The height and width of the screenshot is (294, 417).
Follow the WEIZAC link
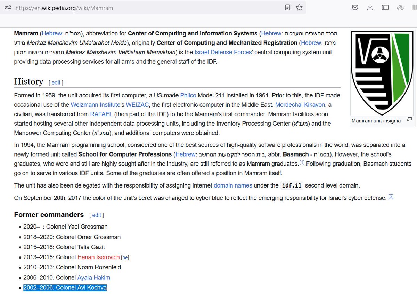[137, 104]
